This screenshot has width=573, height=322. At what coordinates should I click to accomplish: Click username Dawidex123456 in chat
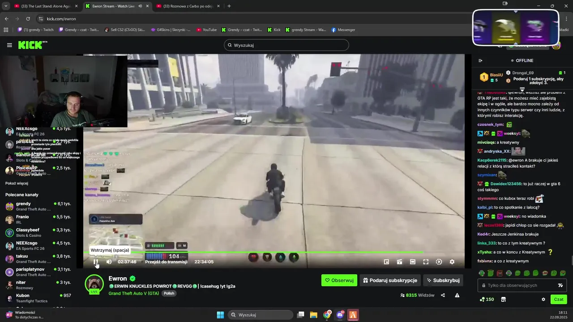[x=506, y=184]
